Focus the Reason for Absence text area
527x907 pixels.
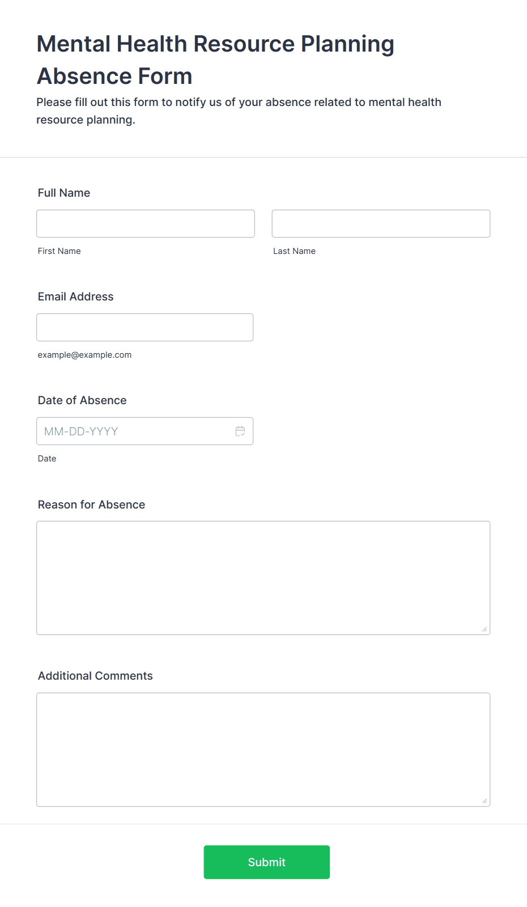tap(263, 578)
